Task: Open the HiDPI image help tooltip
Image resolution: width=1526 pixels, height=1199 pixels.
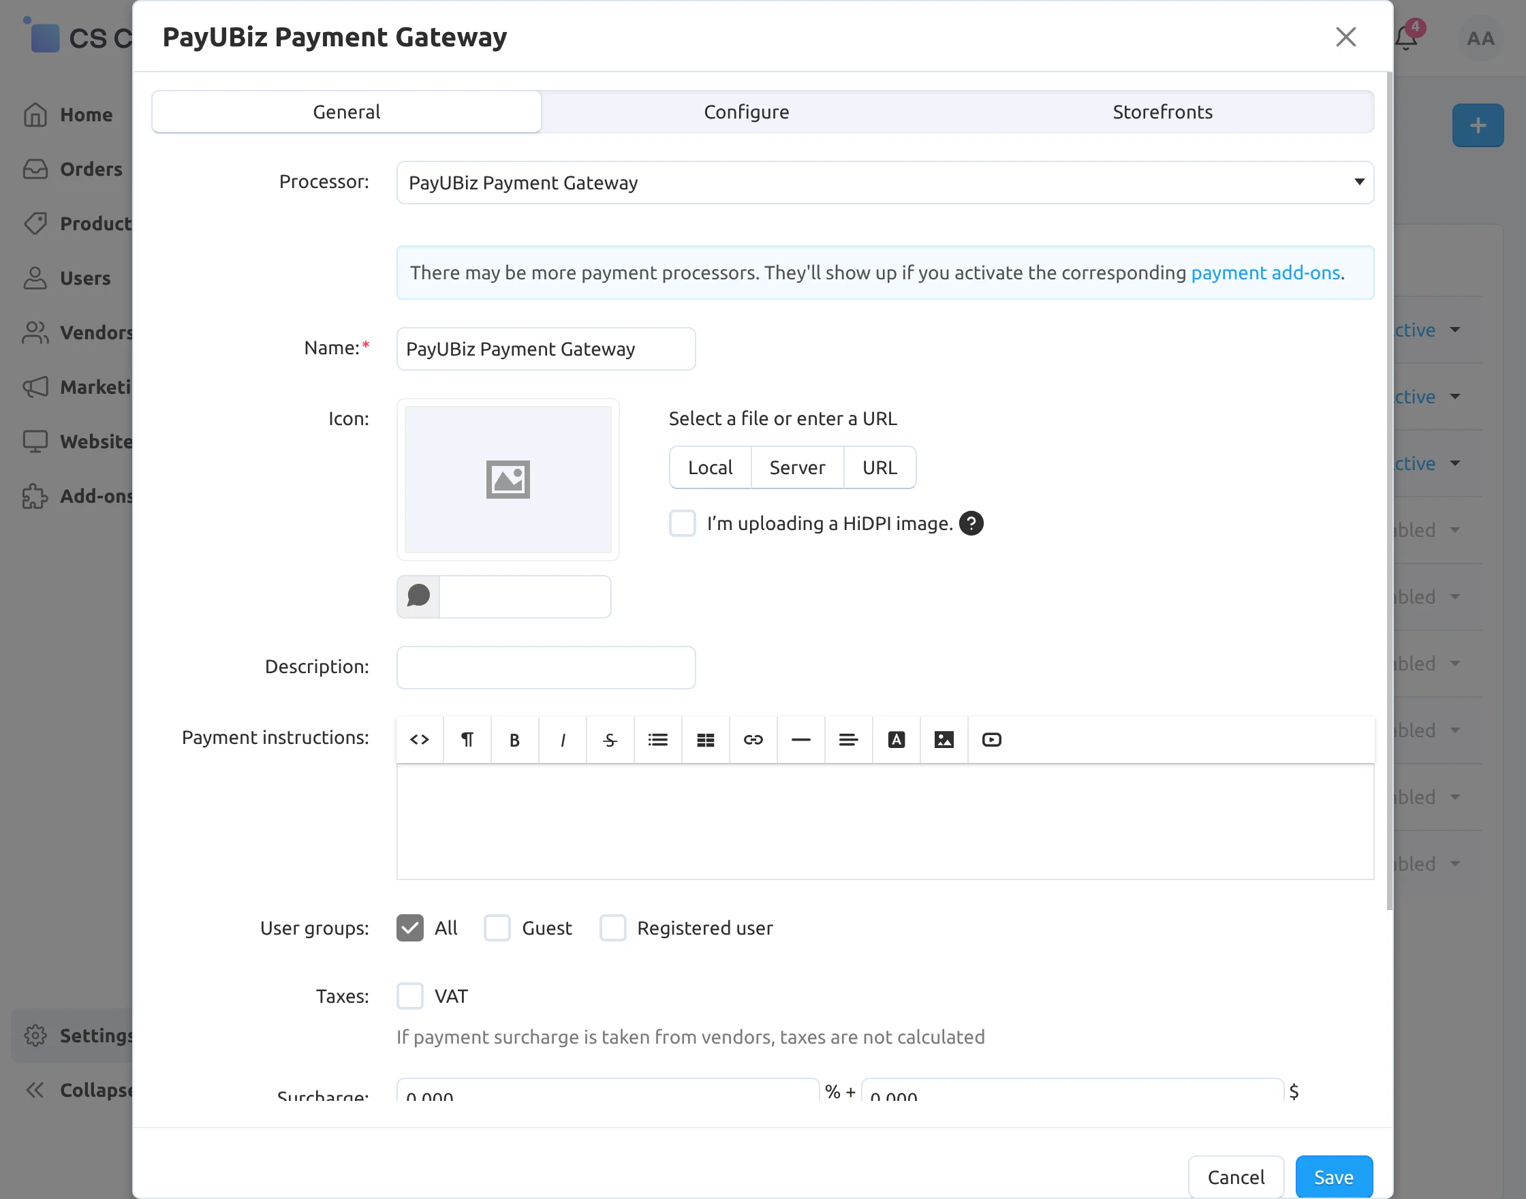Action: [971, 523]
